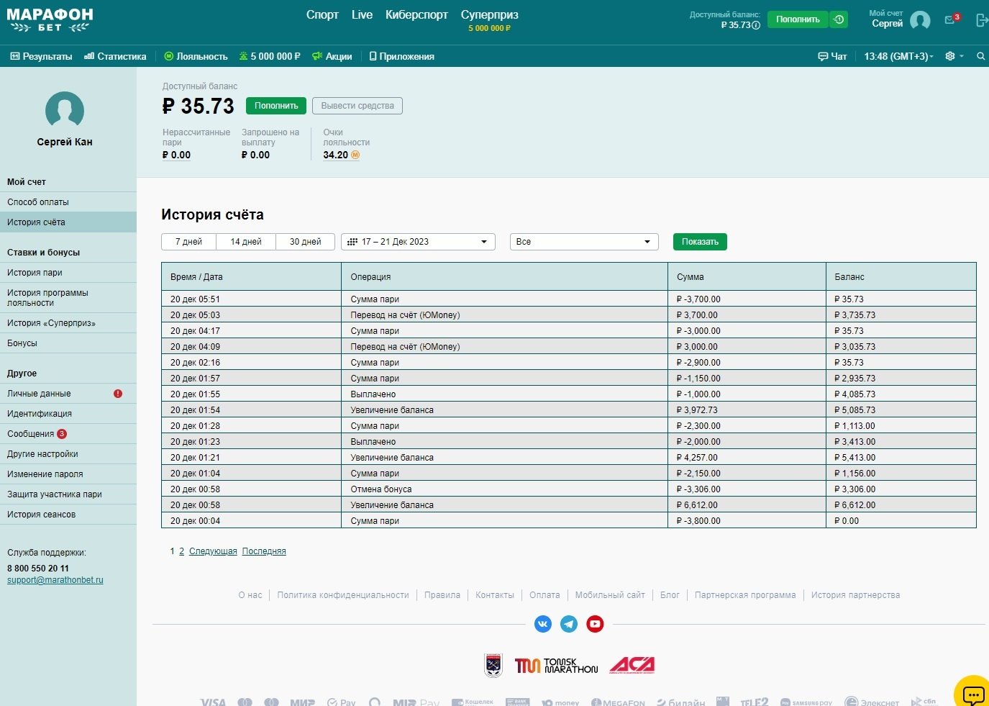Open search with the magnifier icon
This screenshot has width=989, height=706.
click(980, 56)
